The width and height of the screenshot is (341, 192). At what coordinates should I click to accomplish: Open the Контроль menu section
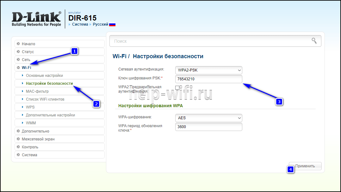(x=59, y=147)
